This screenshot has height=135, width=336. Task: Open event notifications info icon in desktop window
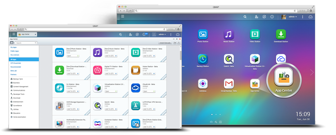(272, 16)
